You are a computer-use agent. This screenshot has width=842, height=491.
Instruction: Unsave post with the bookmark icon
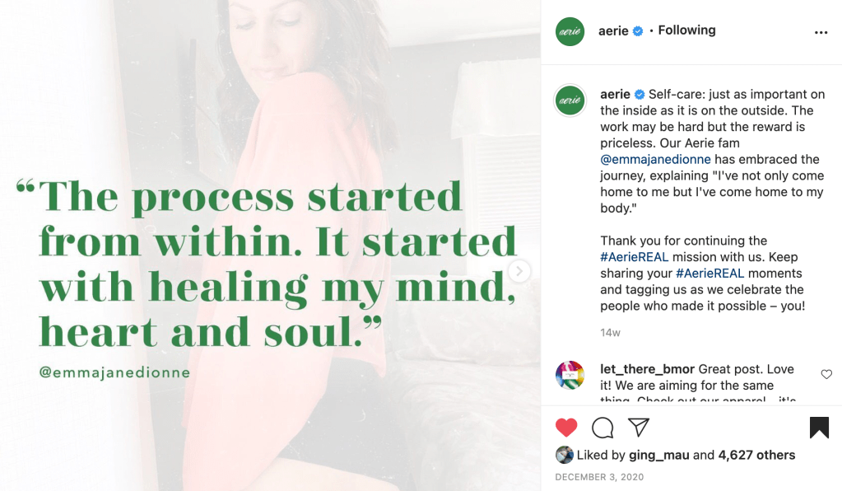tap(819, 427)
